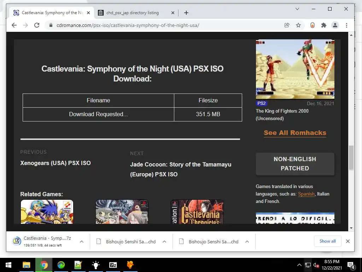362x272 pixels.
Task: Open the lightbulb app in the taskbar
Action: coord(95,265)
